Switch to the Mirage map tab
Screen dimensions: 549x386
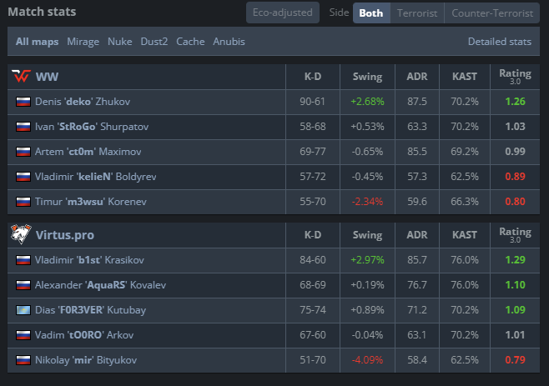(x=83, y=42)
